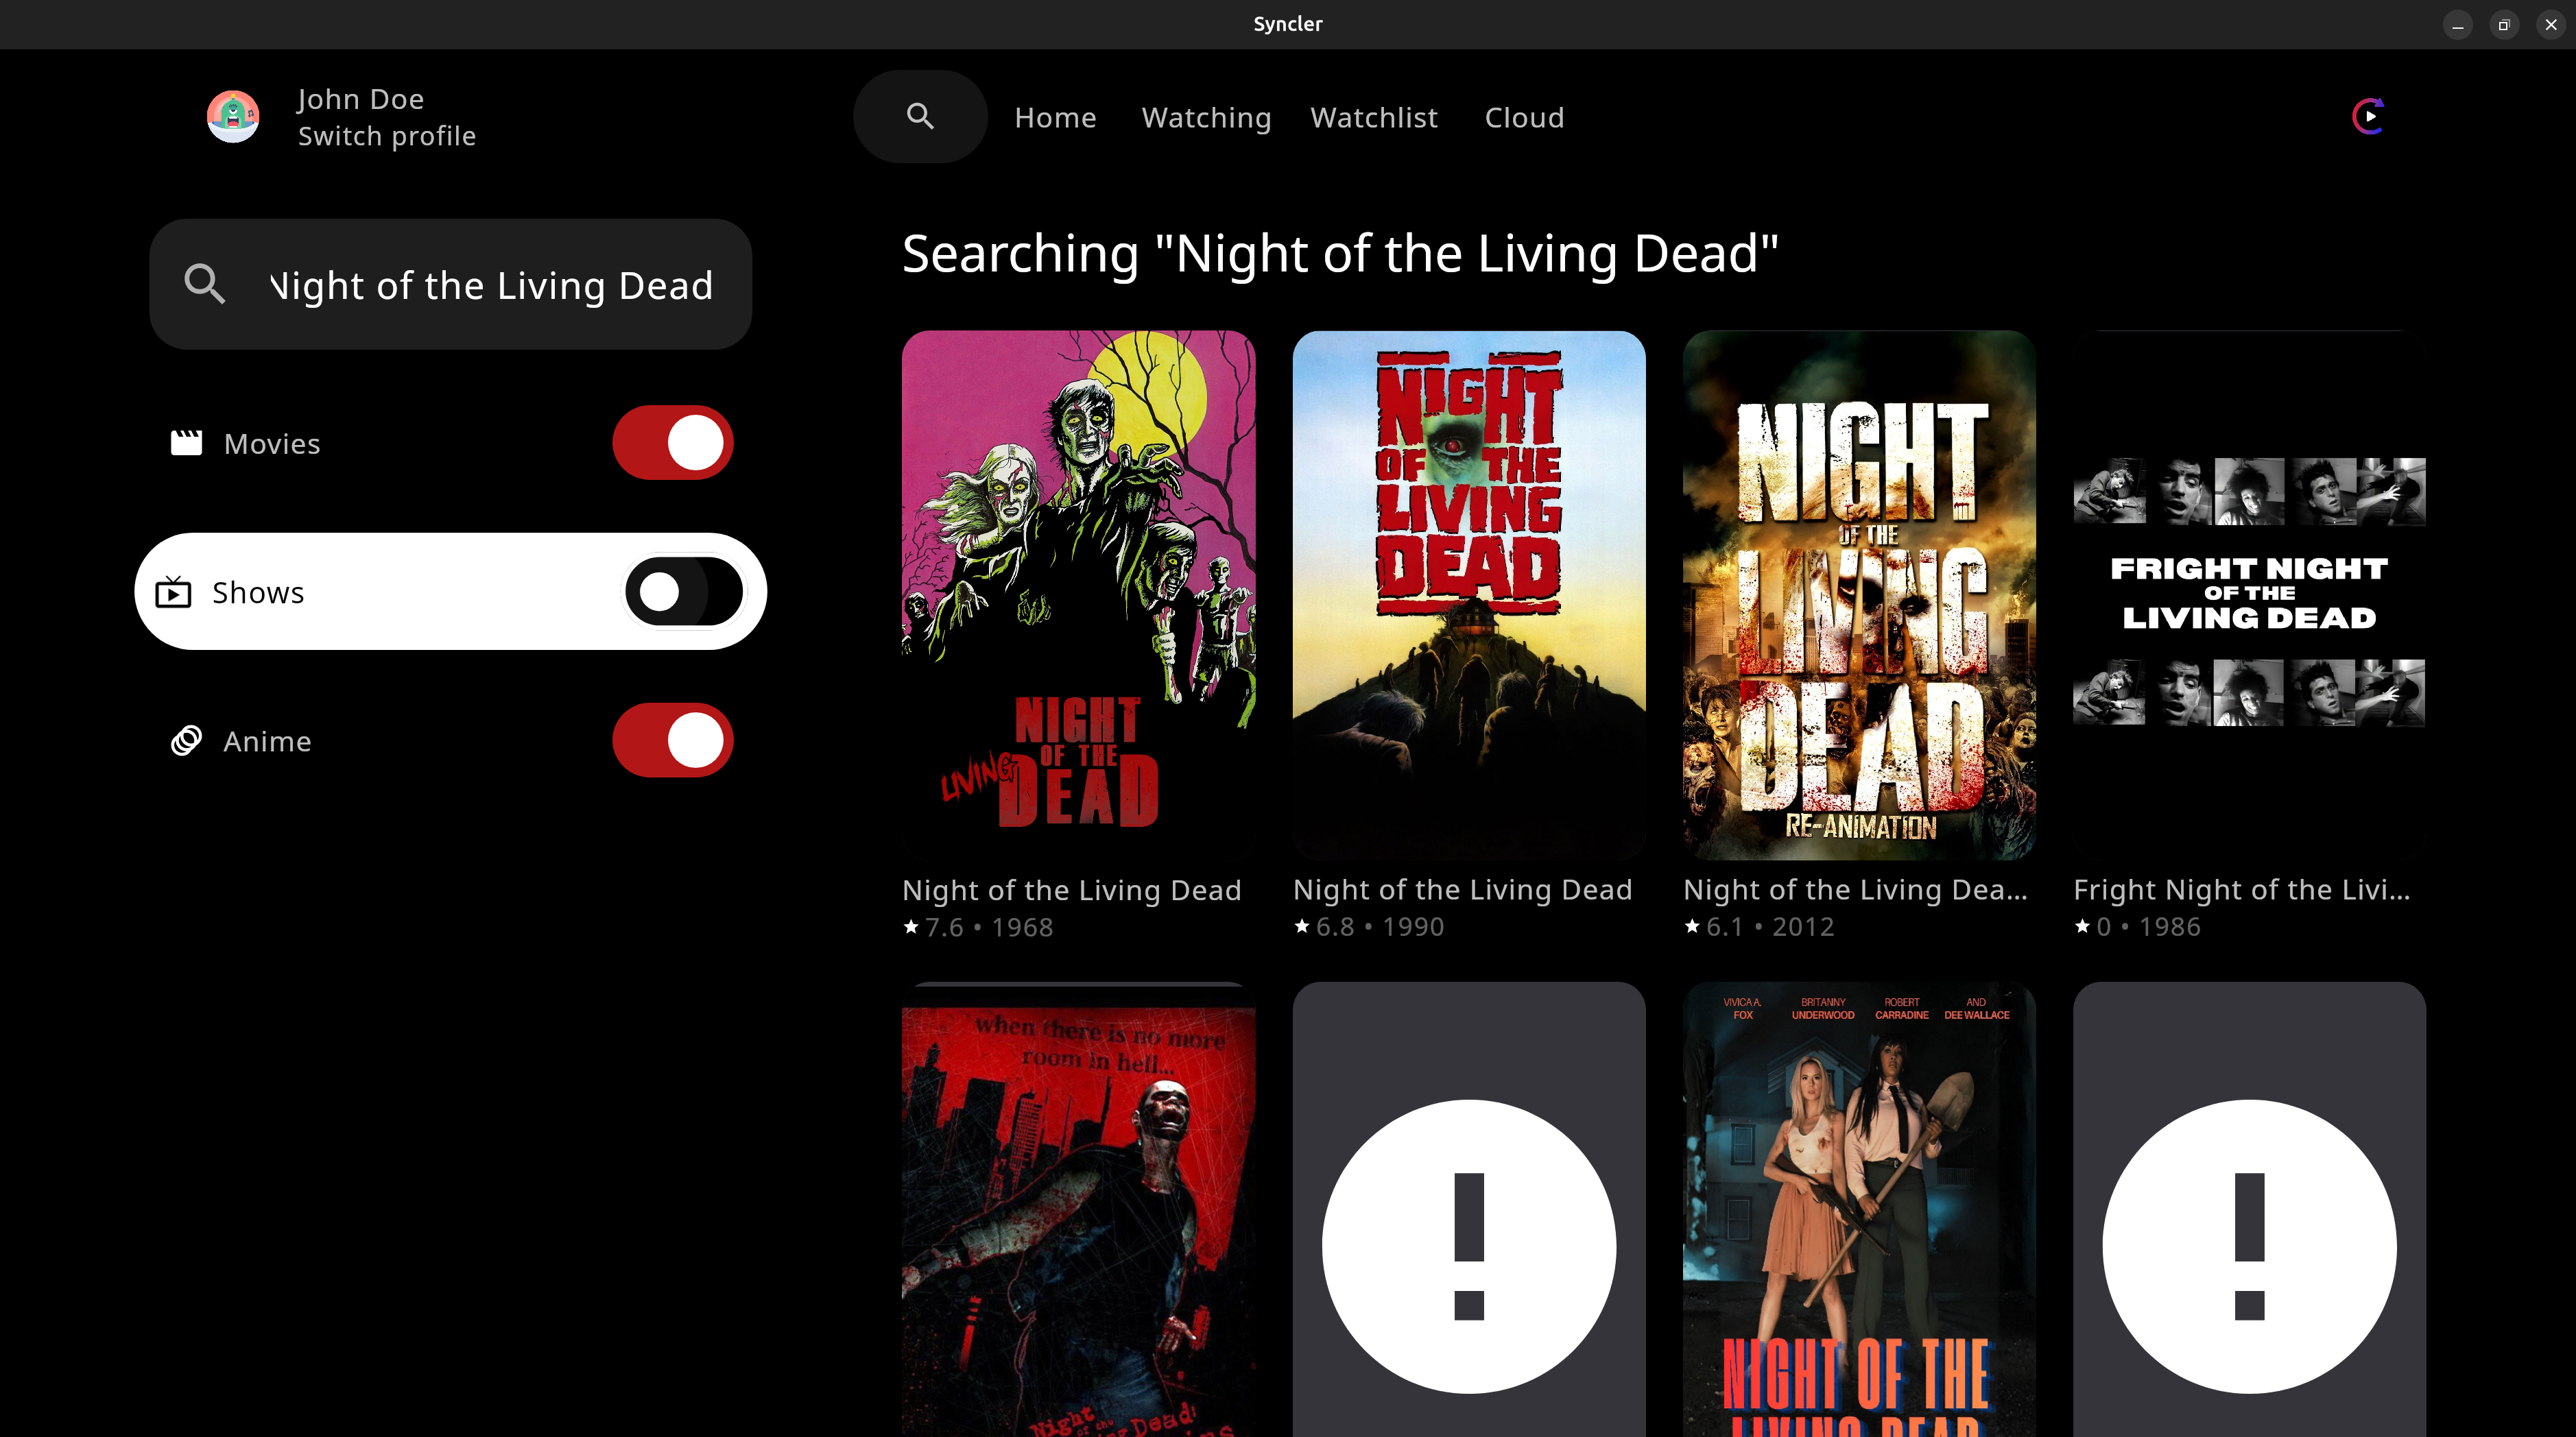2576x1437 pixels.
Task: Click the Shows TV icon
Action: (173, 592)
